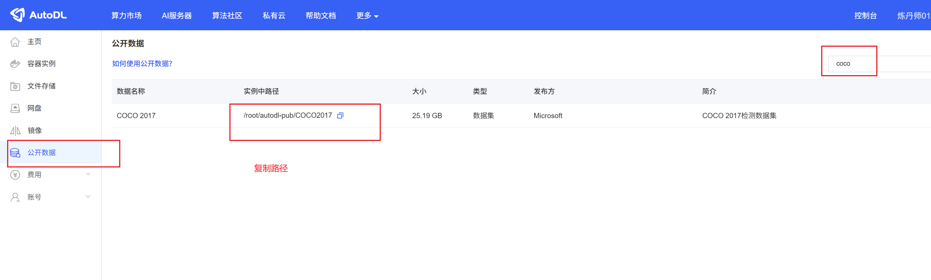This screenshot has width=931, height=280.
Task: Select 公开数据 in the sidebar
Action: (x=42, y=153)
